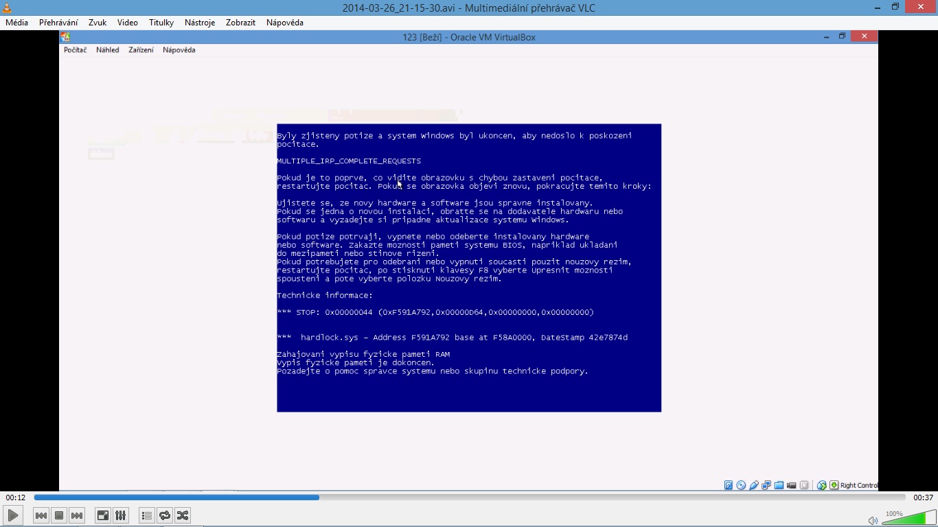Skip to next media item

coord(77,515)
